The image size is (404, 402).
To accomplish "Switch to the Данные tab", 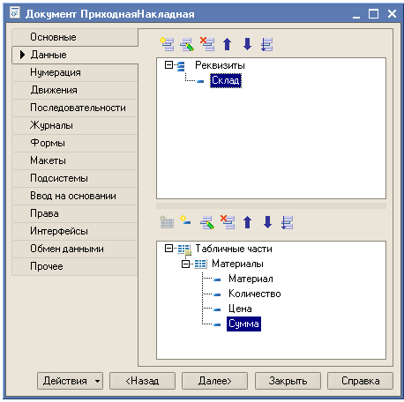I will (75, 55).
